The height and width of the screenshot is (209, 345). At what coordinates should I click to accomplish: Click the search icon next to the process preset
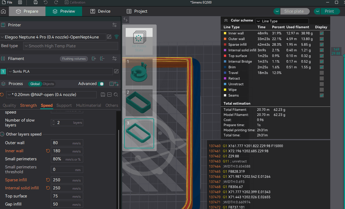(x=116, y=95)
